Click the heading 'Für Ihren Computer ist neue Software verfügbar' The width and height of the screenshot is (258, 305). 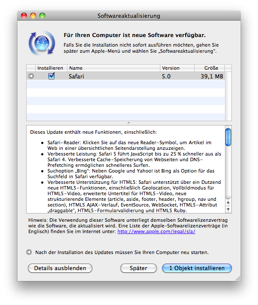tap(135, 35)
